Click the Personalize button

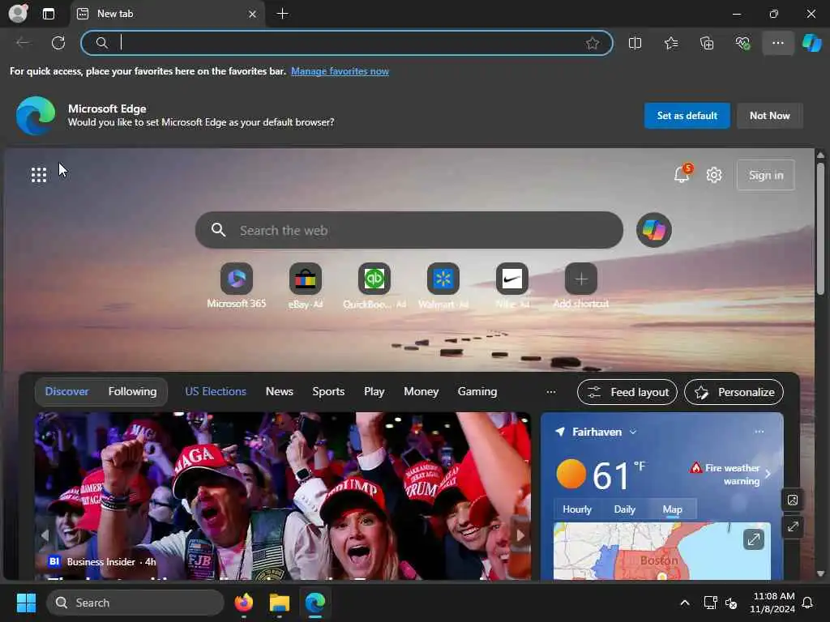point(734,393)
